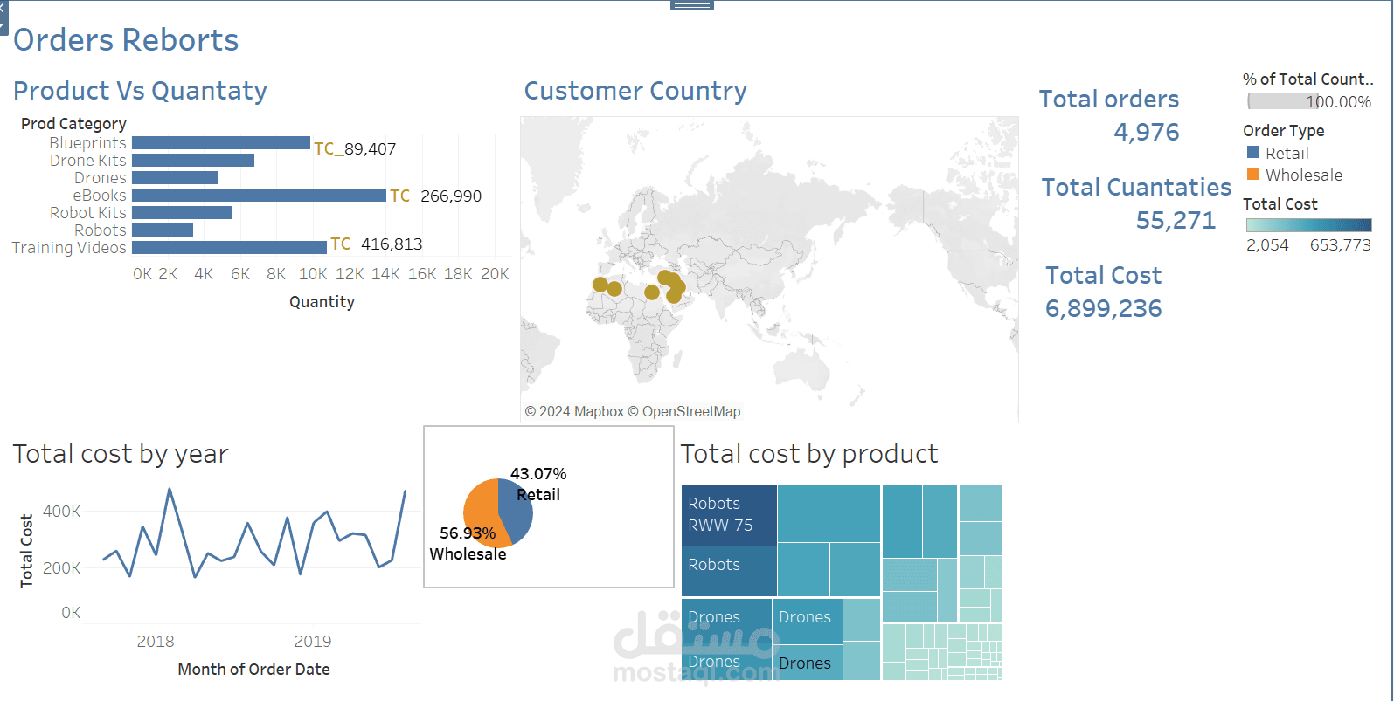Screen dimensions: 1394x701
Task: Click the Total Cuantaties 55,271 value
Action: [1176, 220]
